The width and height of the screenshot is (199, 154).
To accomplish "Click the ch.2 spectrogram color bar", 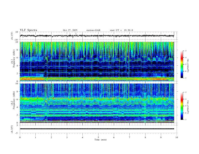I will pyautogui.click(x=182, y=106).
